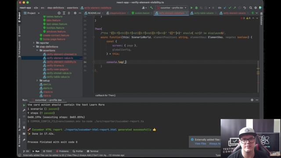
Task: Click the Rollback undo arrow icon
Action: tap(245, 8)
